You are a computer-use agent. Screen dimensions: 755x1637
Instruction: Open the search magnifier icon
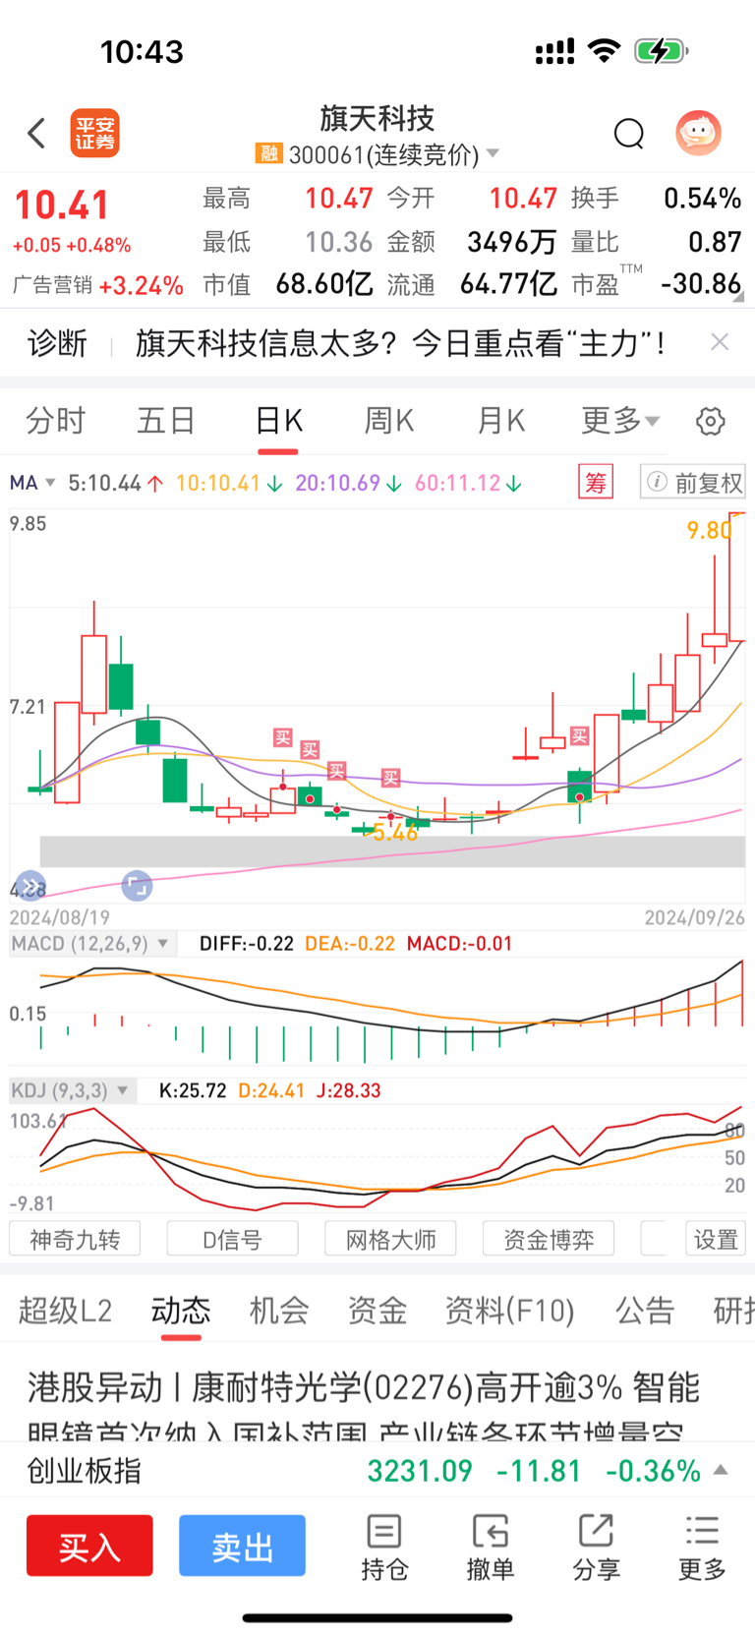click(x=629, y=133)
